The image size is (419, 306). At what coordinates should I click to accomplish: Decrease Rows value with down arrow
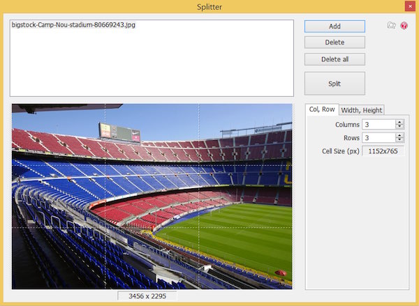(399, 140)
